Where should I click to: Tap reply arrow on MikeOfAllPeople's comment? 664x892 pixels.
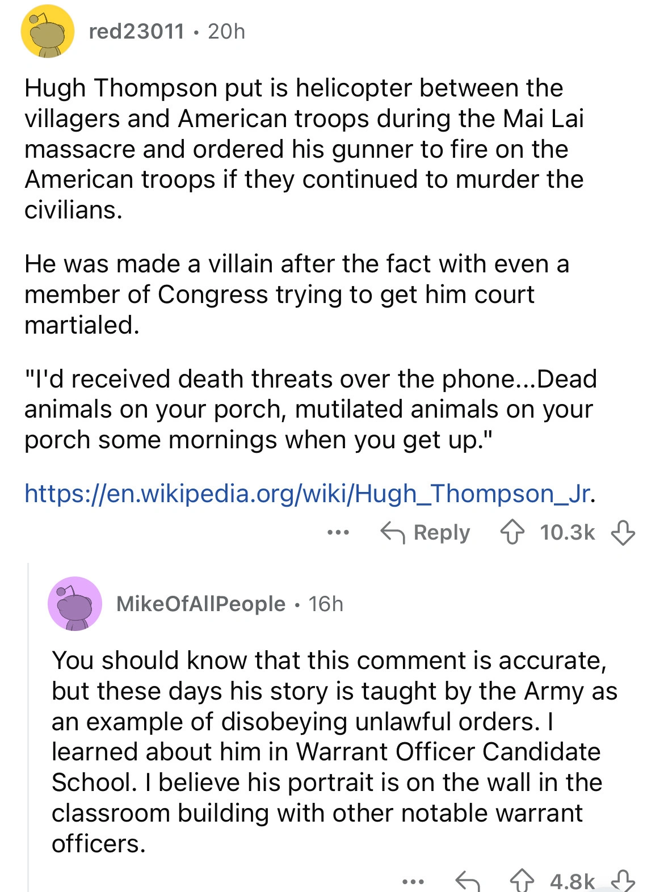point(468,881)
